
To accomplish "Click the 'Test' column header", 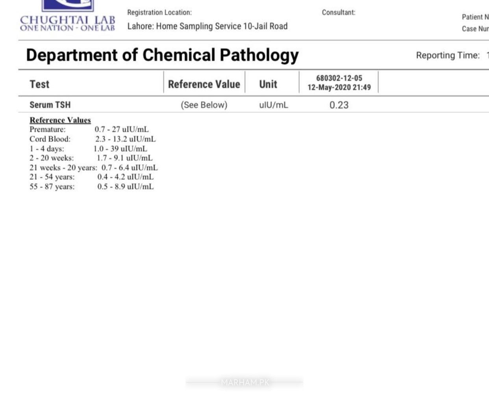I will click(39, 84).
